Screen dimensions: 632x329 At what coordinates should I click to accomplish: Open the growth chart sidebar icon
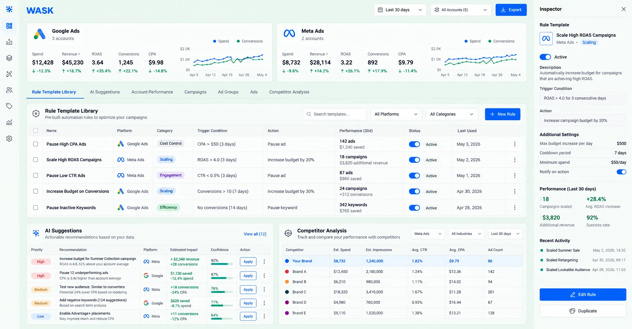pos(9,122)
